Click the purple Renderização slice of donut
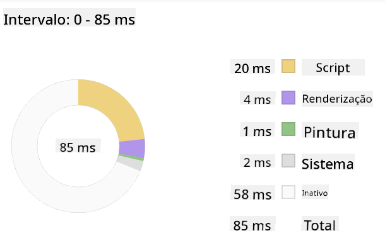This screenshot has height=238, width=385. pos(132,149)
